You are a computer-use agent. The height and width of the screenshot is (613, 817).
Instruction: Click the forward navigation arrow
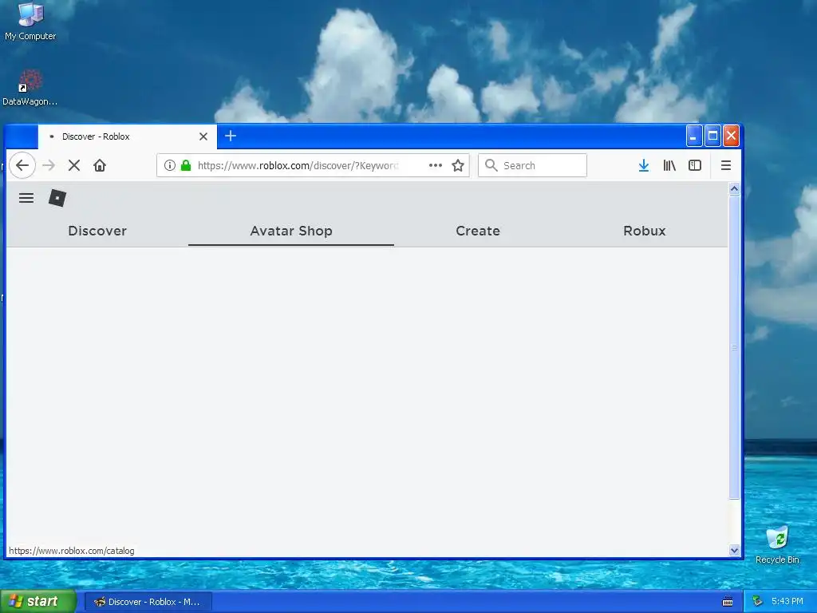coord(49,165)
